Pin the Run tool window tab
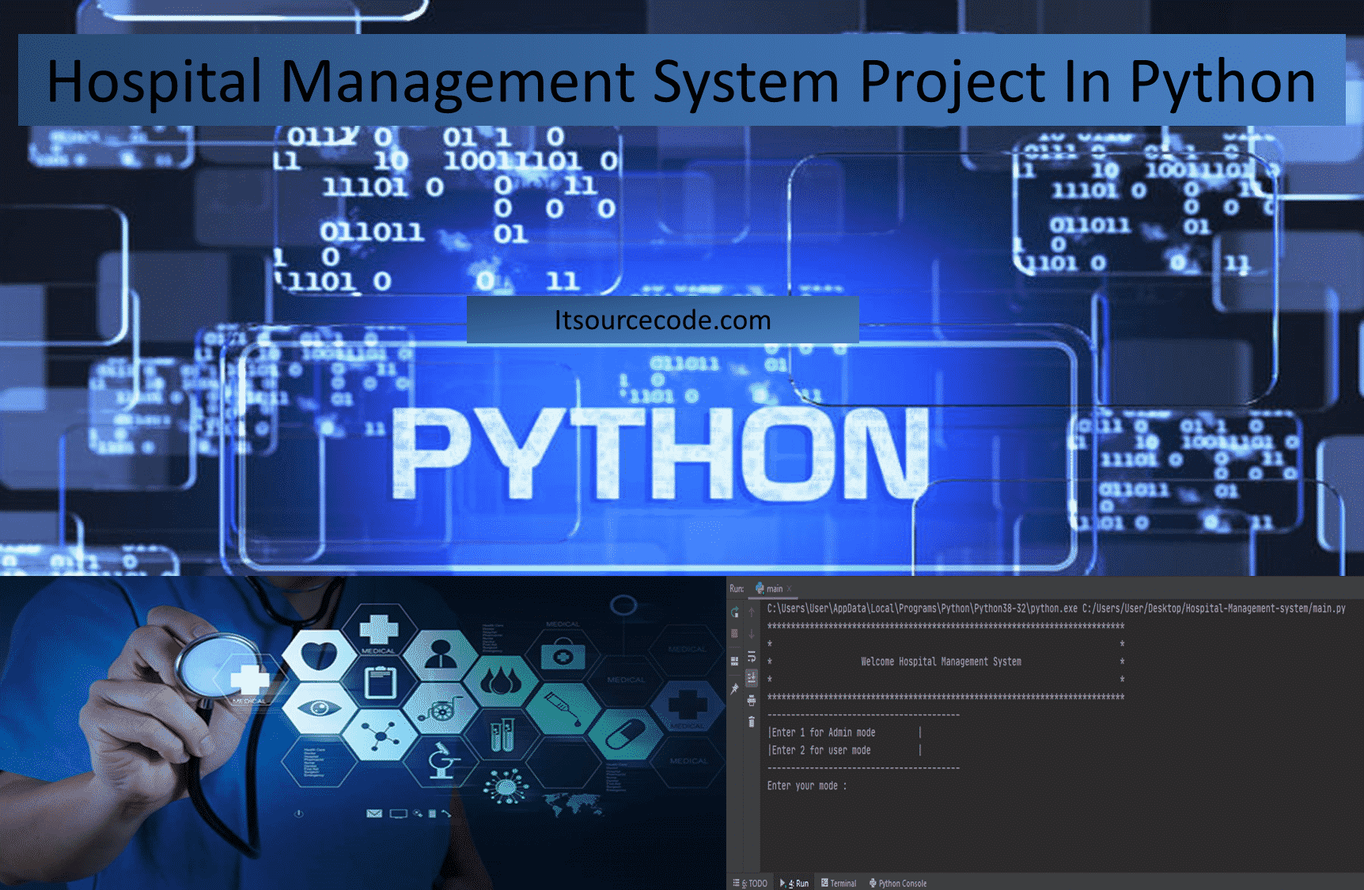This screenshot has height=890, width=1364. click(733, 687)
